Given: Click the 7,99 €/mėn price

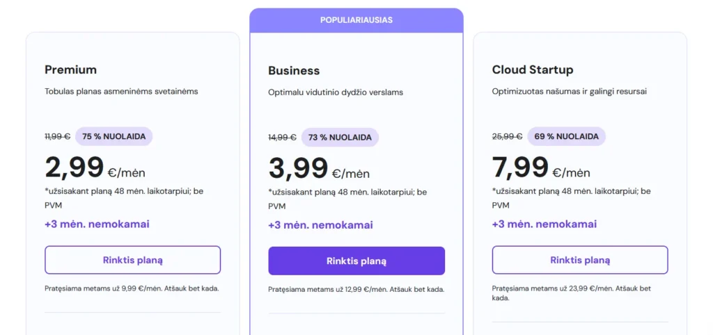Looking at the screenshot, I should coord(541,167).
